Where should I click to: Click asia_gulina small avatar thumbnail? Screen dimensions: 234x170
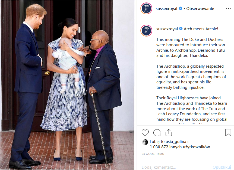145,142
